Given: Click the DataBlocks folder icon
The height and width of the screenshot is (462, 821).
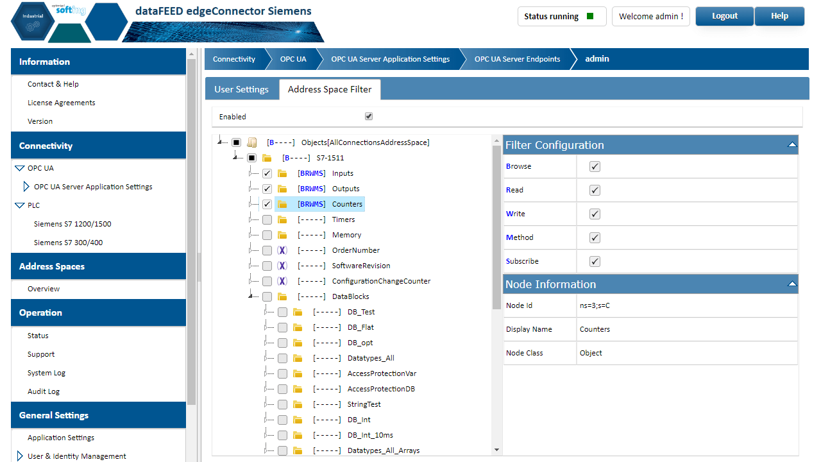Looking at the screenshot, I should (x=282, y=296).
